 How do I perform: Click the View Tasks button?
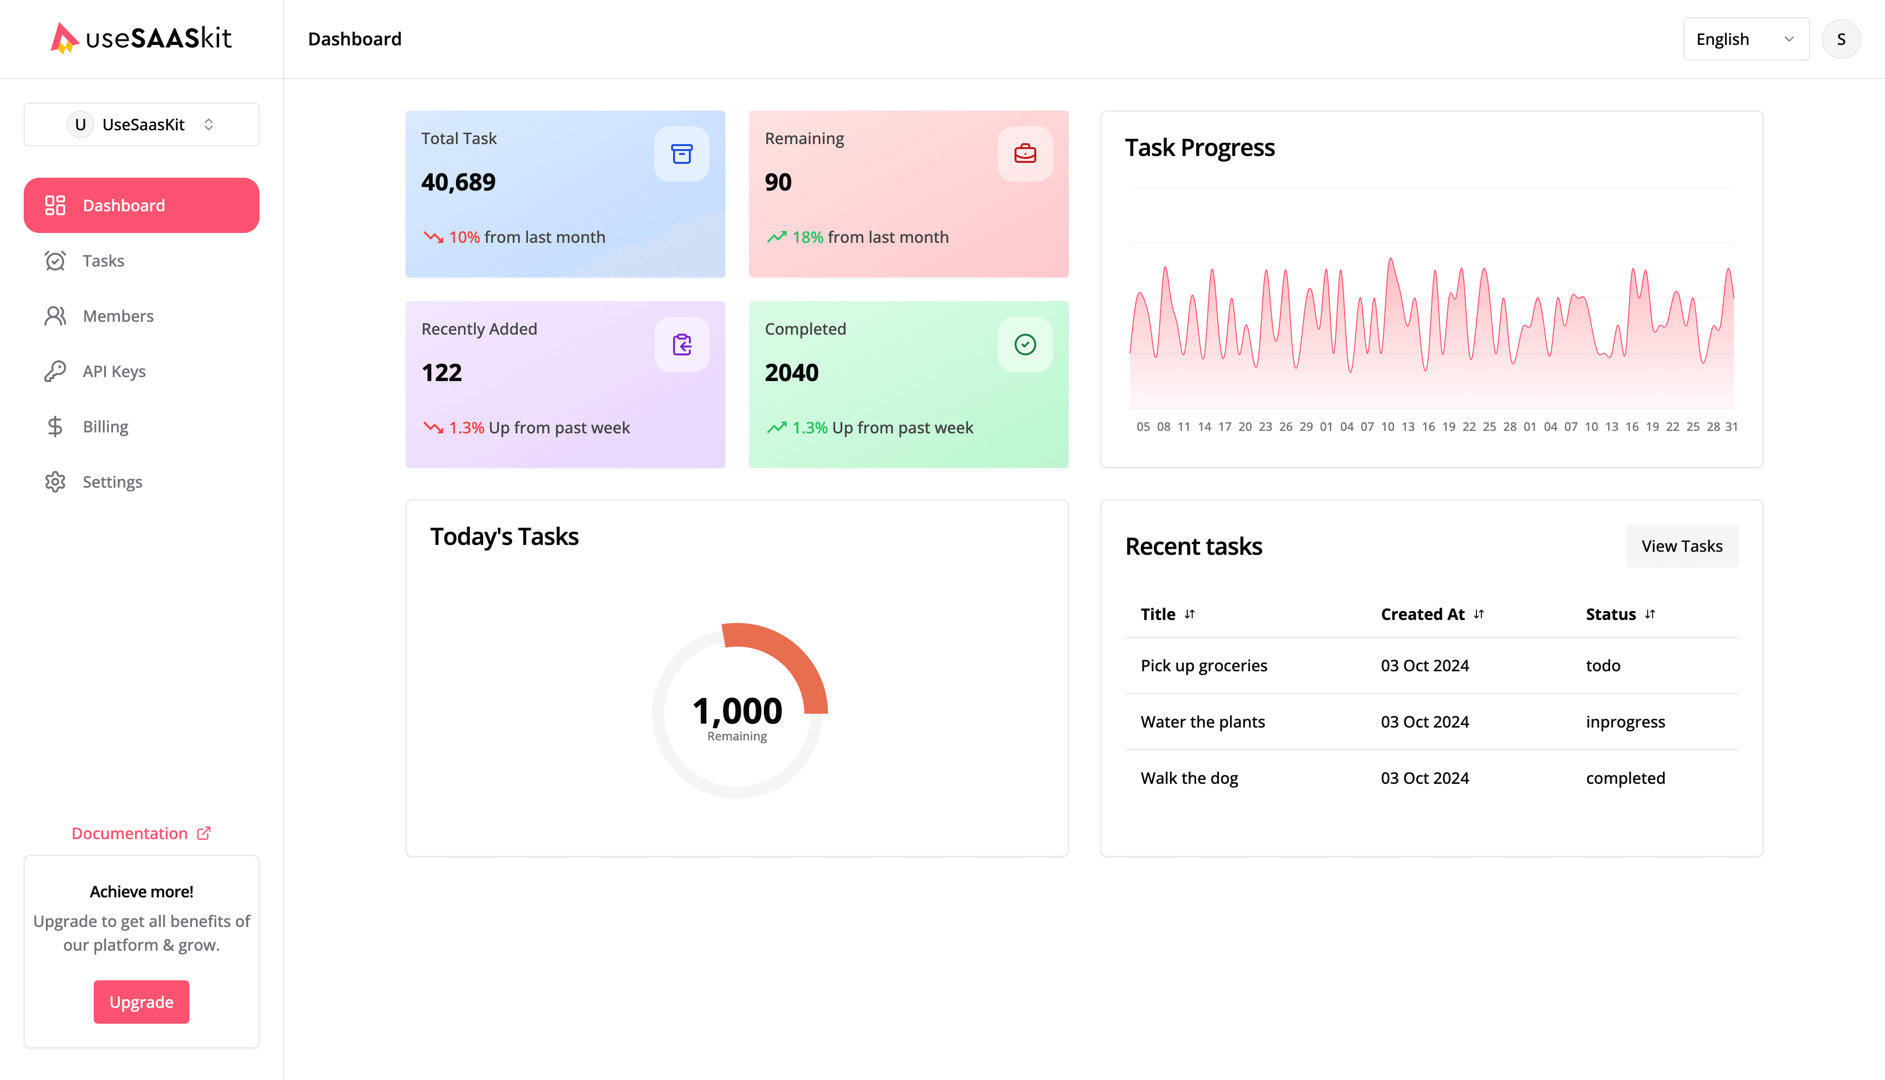point(1682,545)
